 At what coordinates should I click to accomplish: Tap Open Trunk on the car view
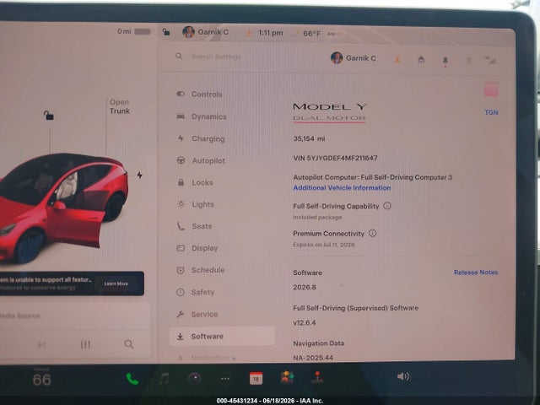coord(120,106)
